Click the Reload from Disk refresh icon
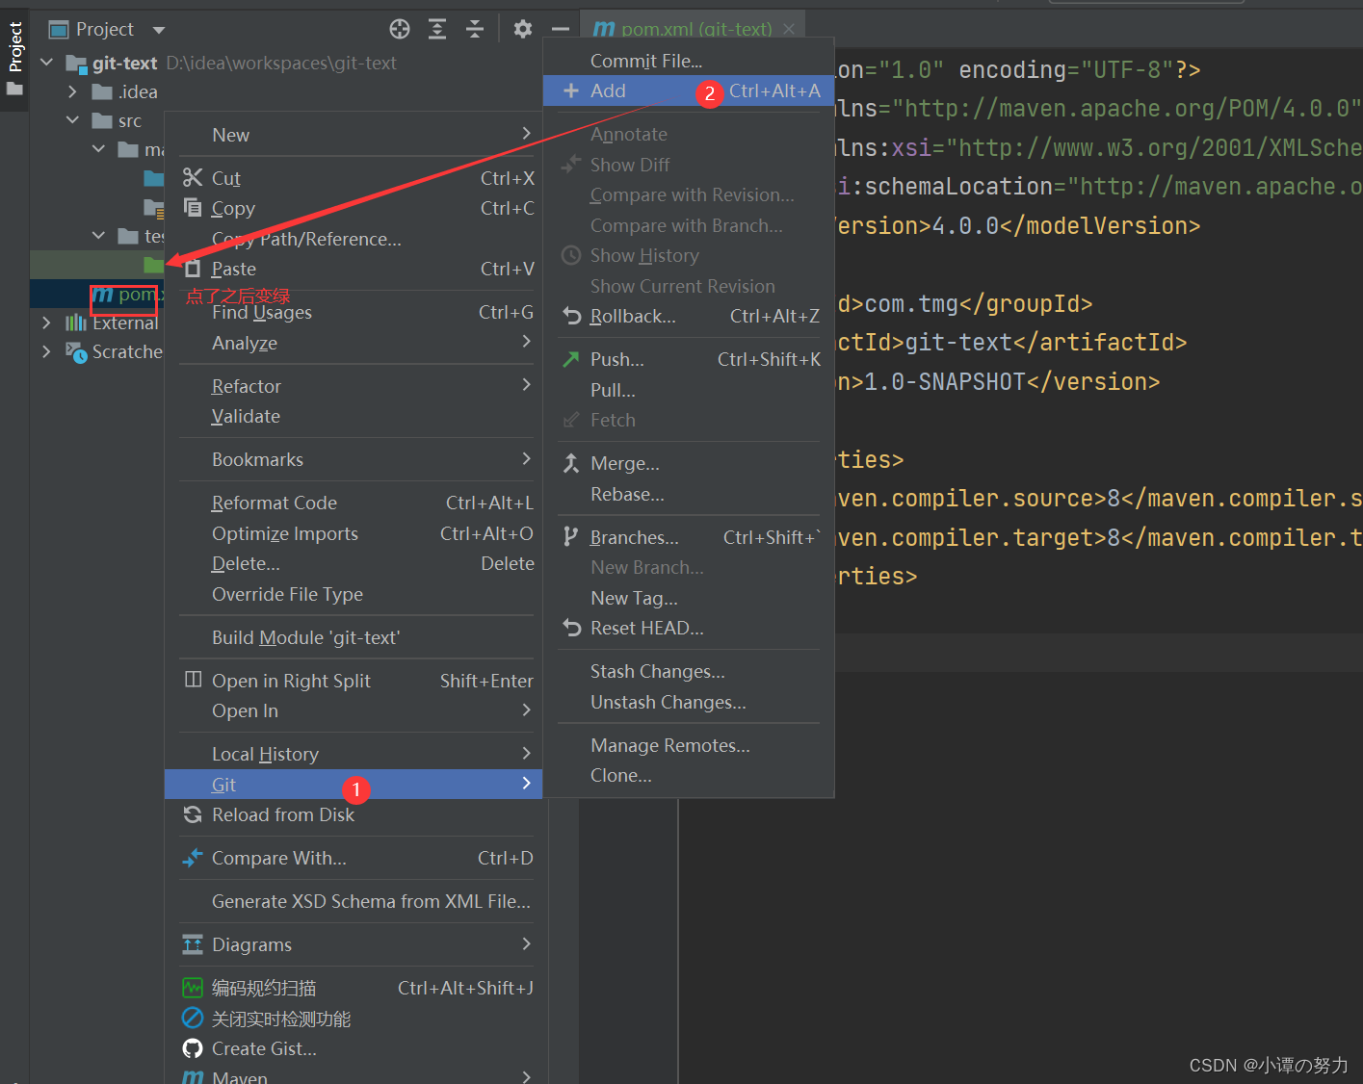 point(193,814)
